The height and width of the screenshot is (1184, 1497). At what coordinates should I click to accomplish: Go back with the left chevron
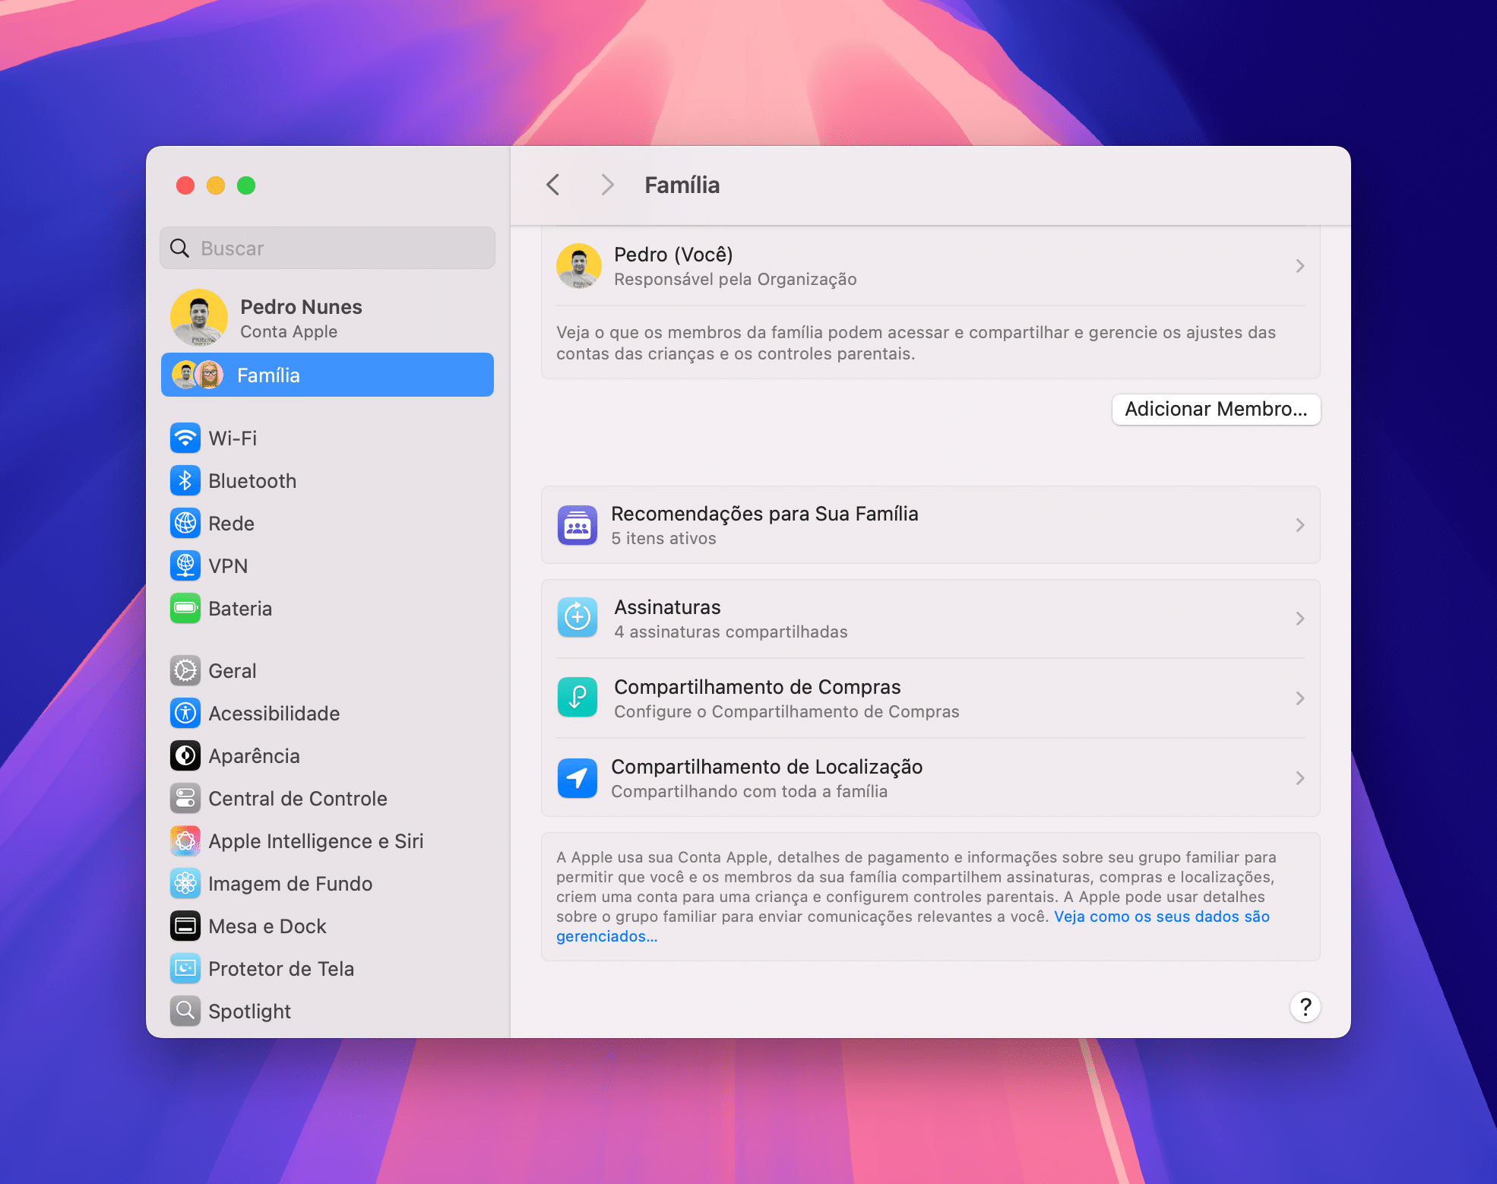click(553, 185)
